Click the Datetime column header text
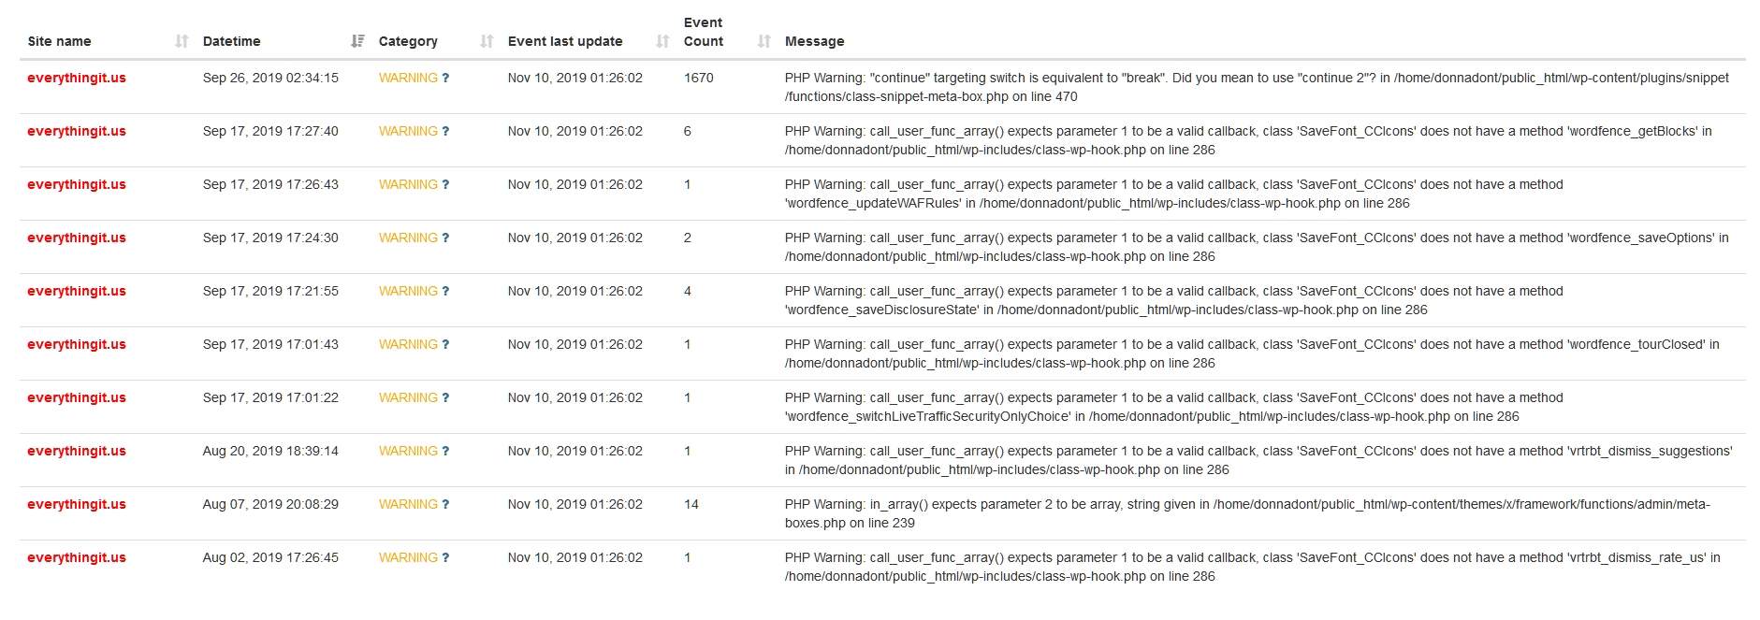The width and height of the screenshot is (1760, 620). coord(232,41)
